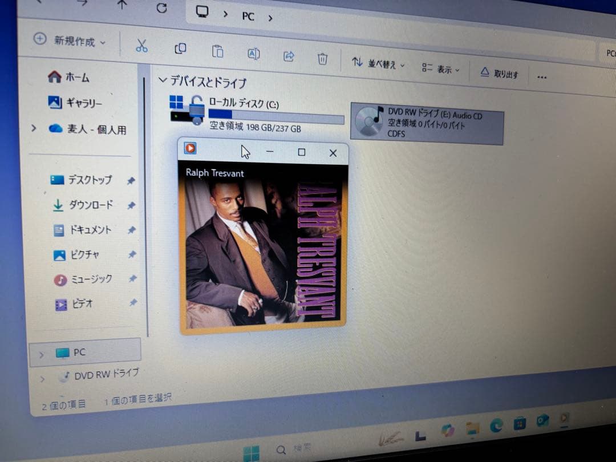
Task: Click the pin icon next to ピクチャ
Action: click(132, 254)
